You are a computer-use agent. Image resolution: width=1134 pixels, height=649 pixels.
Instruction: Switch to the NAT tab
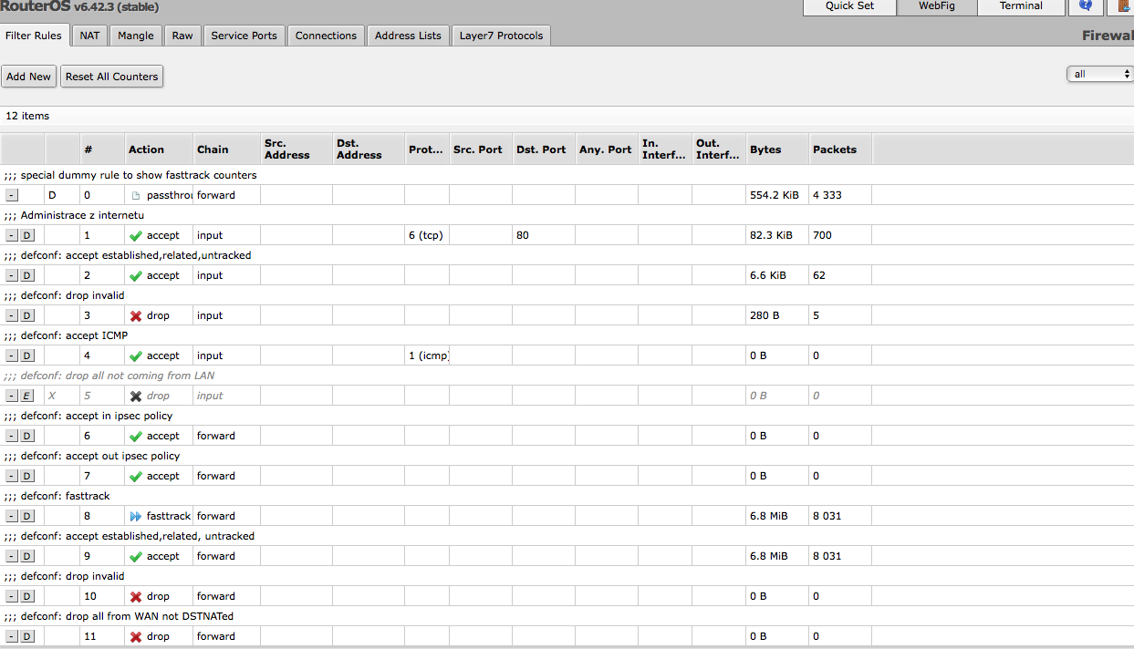click(89, 36)
